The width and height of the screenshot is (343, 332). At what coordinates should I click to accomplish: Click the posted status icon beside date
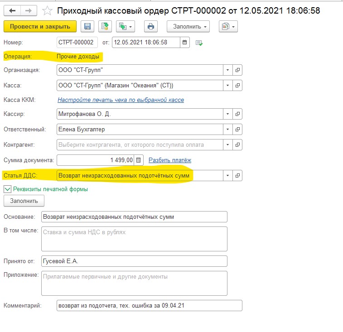point(199,43)
